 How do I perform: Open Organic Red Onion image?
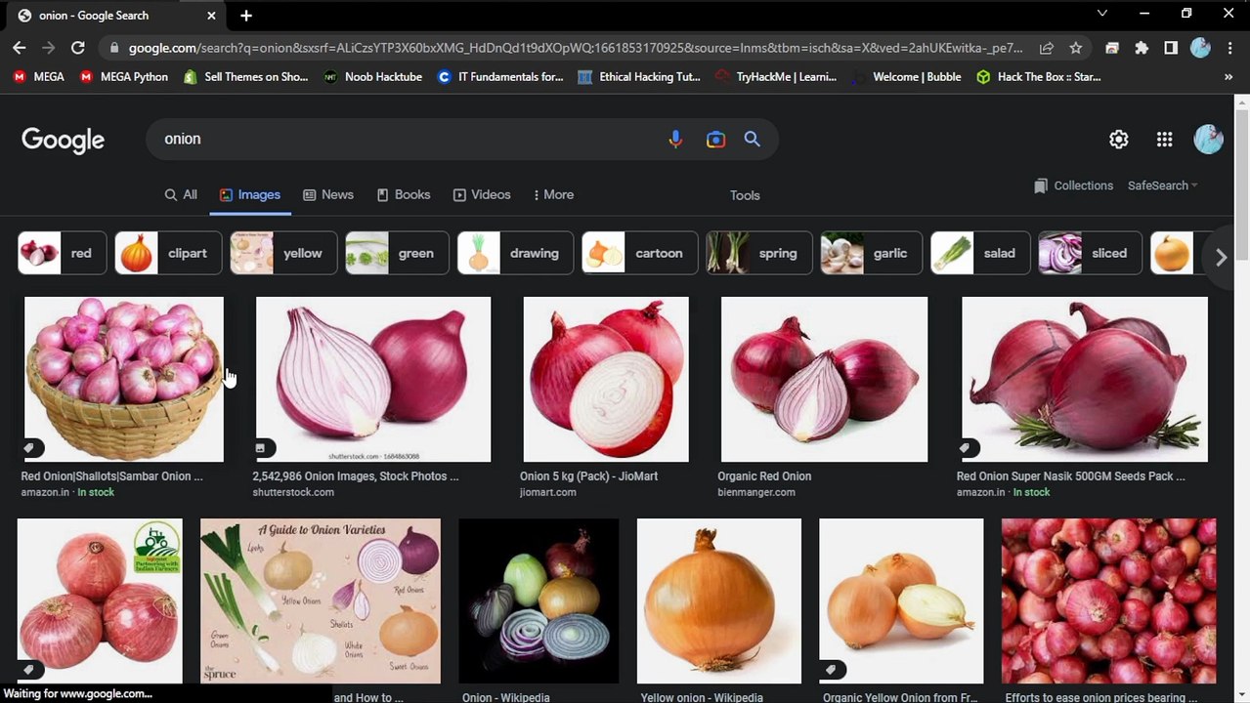tap(824, 379)
